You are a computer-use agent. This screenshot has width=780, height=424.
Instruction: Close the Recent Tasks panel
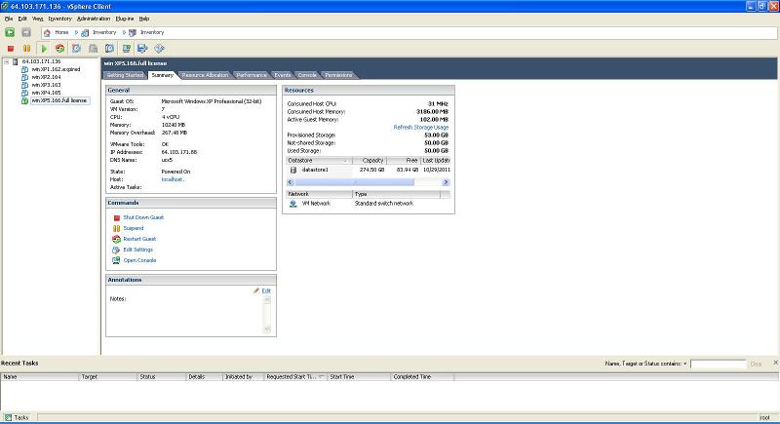pos(775,363)
